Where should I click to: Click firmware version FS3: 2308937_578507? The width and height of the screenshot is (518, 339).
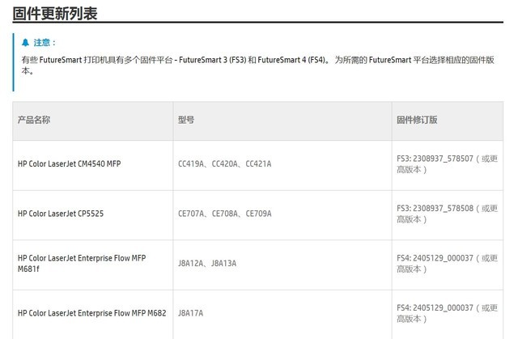coord(435,159)
